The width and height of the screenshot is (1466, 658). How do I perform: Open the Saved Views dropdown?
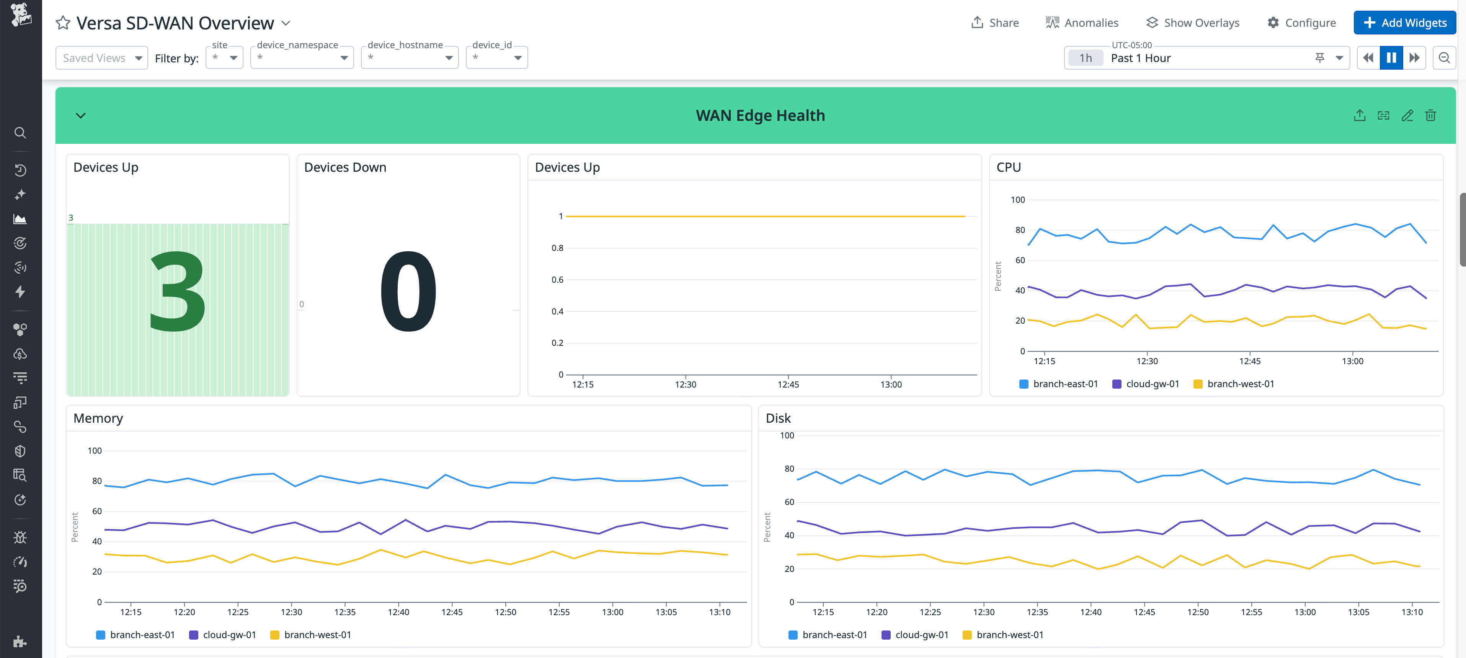101,57
